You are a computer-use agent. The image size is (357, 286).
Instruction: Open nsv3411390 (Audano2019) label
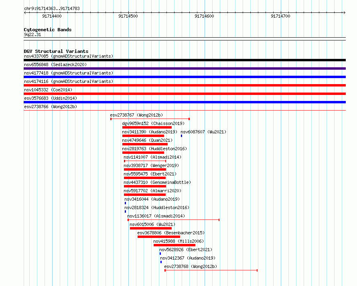pyautogui.click(x=150, y=132)
